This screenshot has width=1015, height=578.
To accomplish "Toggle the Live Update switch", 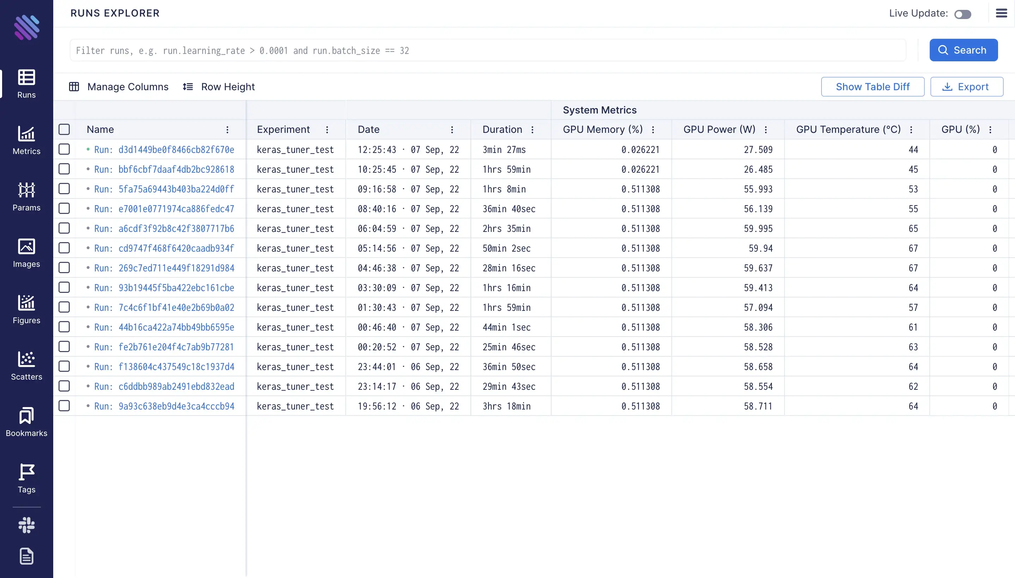I will [962, 14].
